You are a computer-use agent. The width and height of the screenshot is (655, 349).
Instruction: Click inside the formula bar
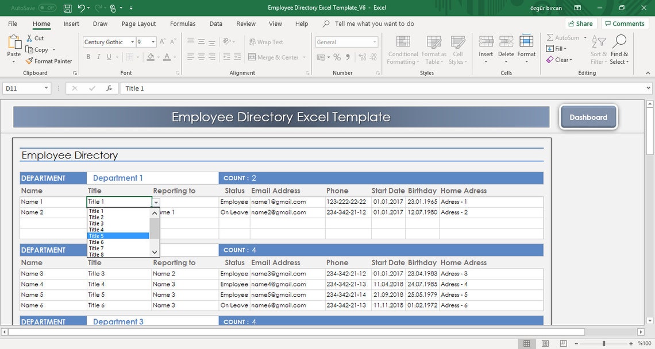point(230,88)
